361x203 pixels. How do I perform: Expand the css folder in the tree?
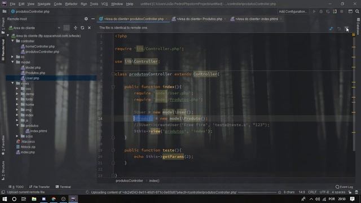pyautogui.click(x=17, y=89)
